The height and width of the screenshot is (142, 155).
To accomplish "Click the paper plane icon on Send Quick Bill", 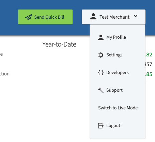I will (29, 17).
